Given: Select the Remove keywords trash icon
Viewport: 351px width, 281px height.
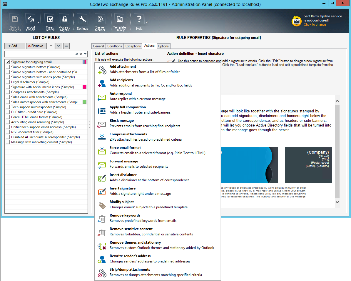Looking at the screenshot, I should point(102,219).
